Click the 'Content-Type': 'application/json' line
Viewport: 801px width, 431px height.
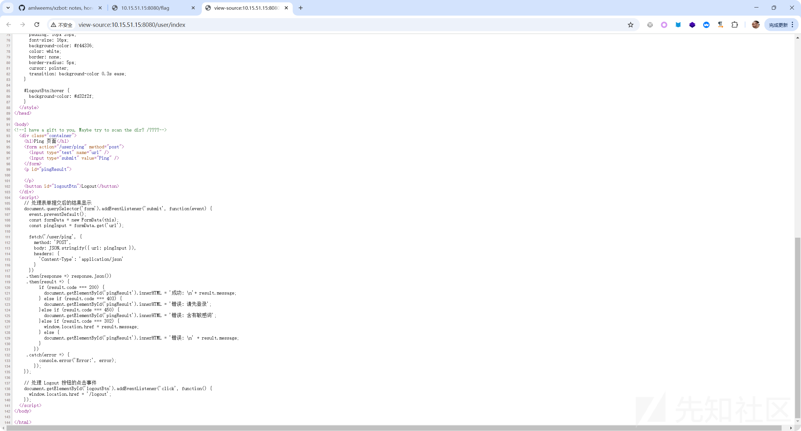click(81, 259)
